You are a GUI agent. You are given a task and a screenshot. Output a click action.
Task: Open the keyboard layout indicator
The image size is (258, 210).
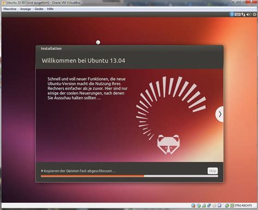click(x=237, y=14)
